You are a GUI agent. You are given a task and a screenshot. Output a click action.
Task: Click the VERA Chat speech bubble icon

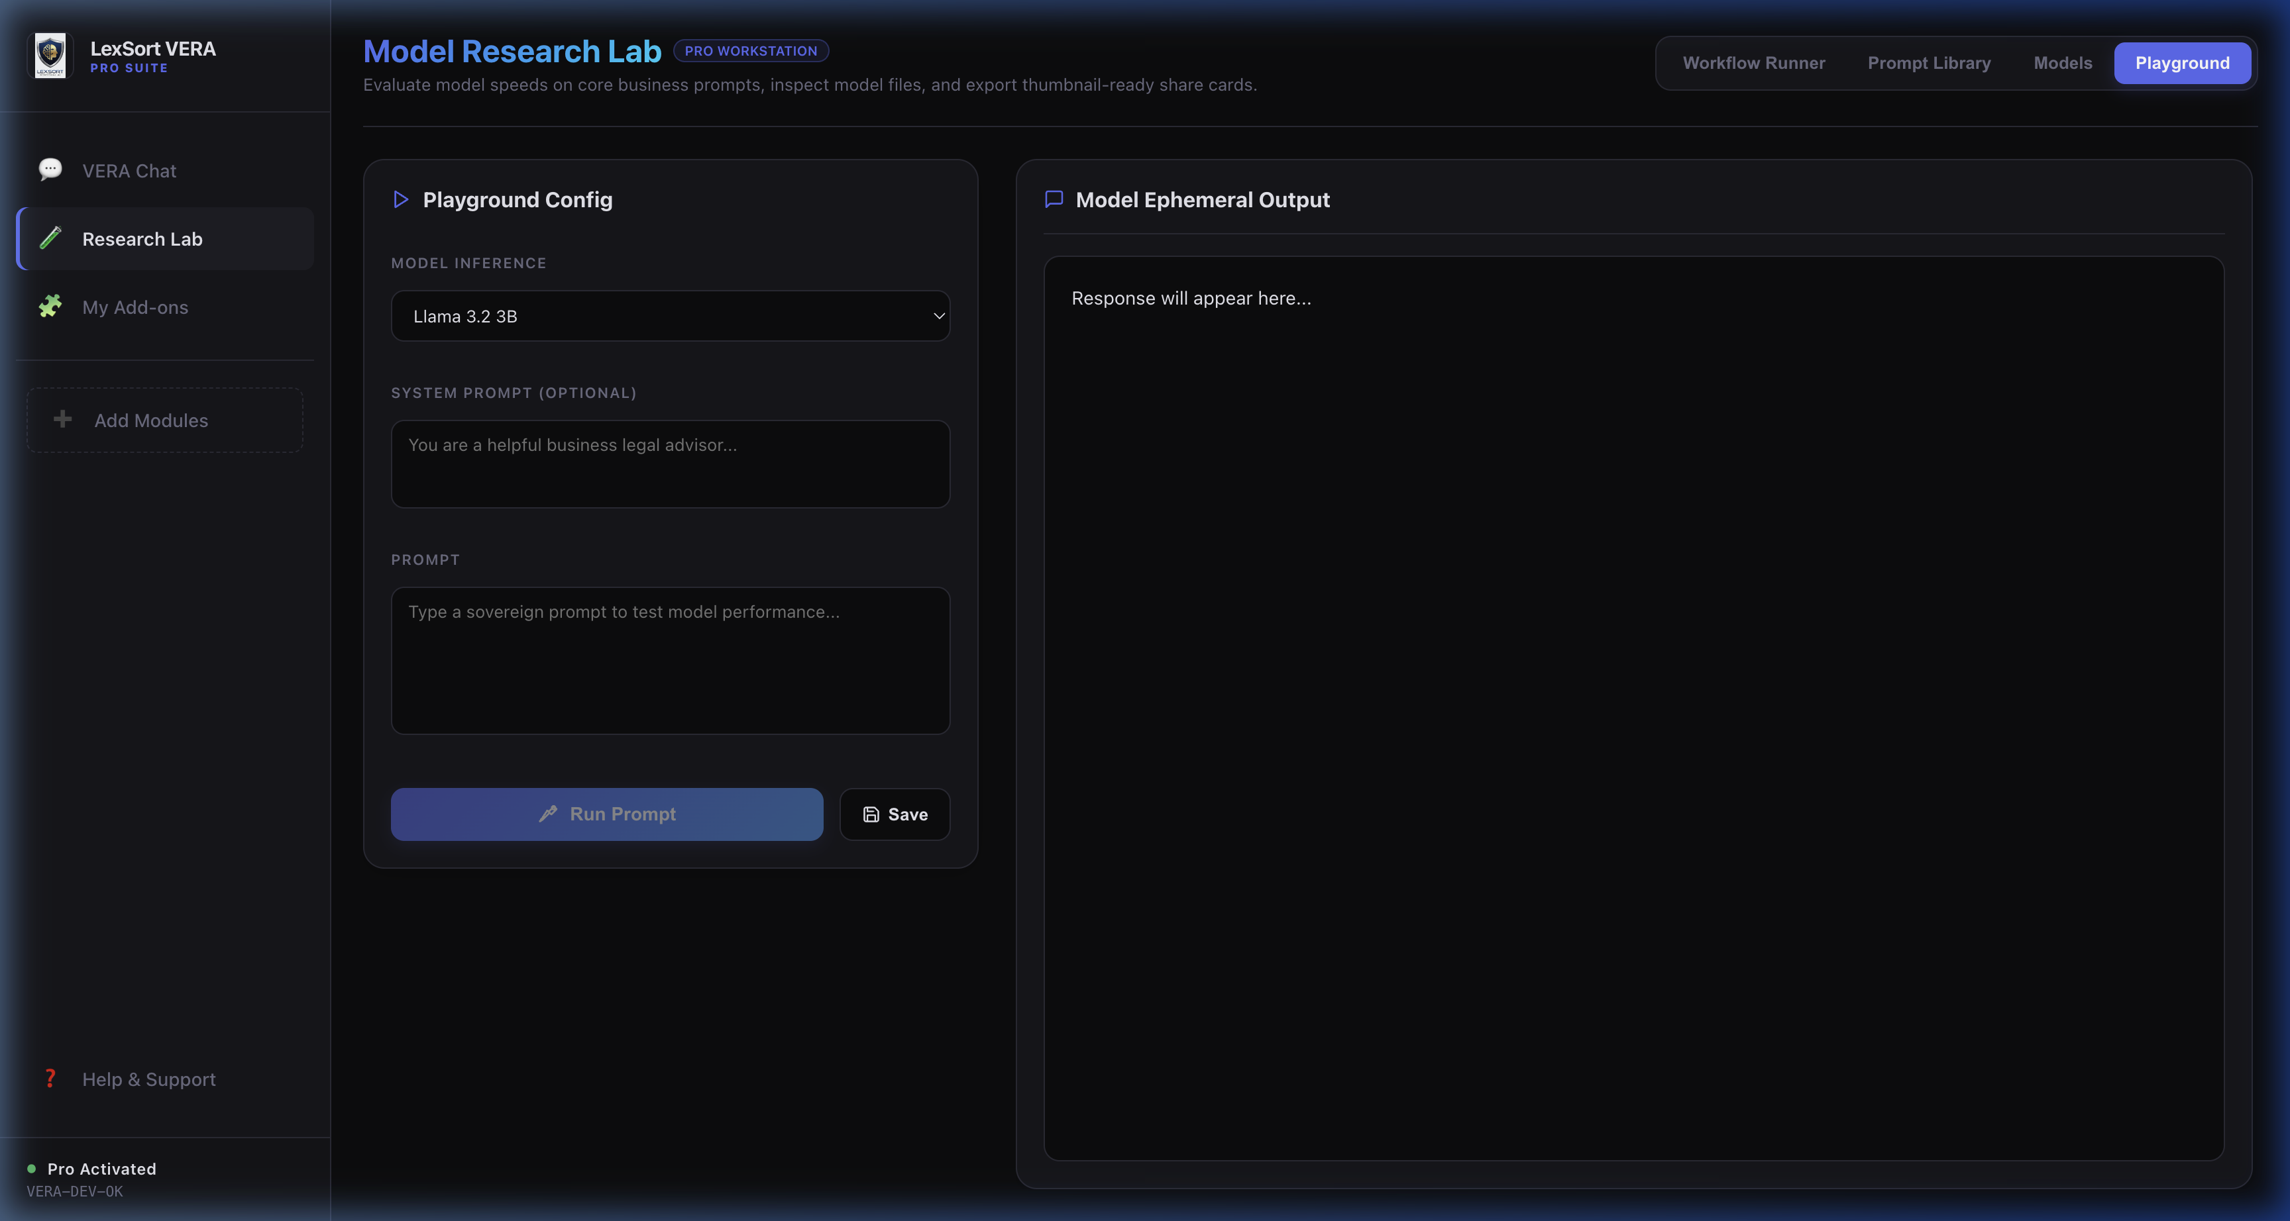pos(50,170)
